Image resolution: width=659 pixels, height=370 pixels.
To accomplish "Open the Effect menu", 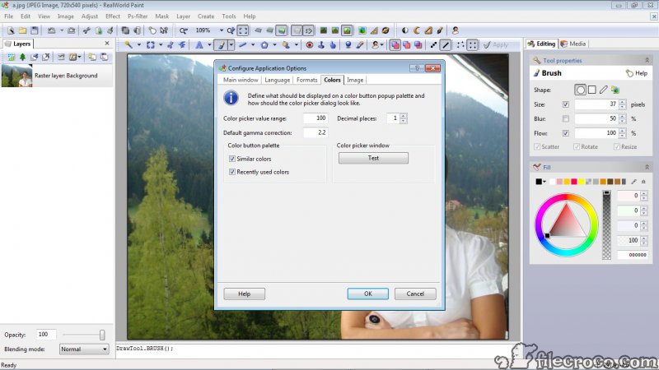I will pyautogui.click(x=113, y=16).
